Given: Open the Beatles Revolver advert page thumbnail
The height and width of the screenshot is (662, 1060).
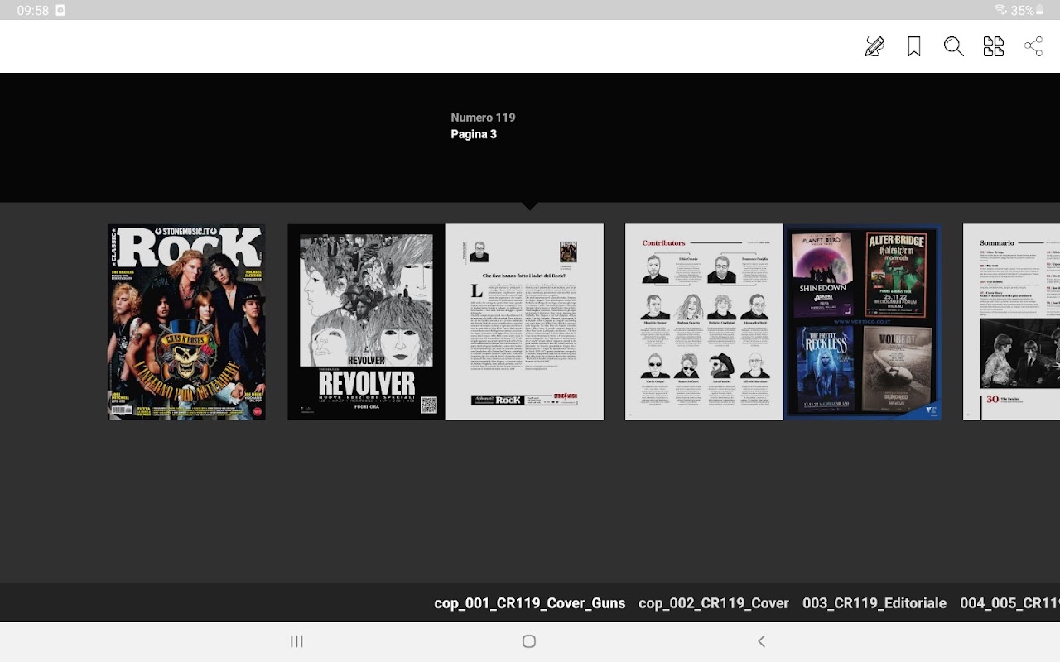Looking at the screenshot, I should 366,322.
